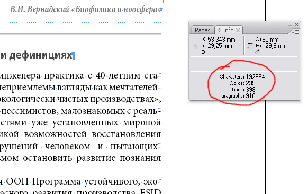Place cursor in heading word 'дефинициях'

pyautogui.click(x=41, y=55)
